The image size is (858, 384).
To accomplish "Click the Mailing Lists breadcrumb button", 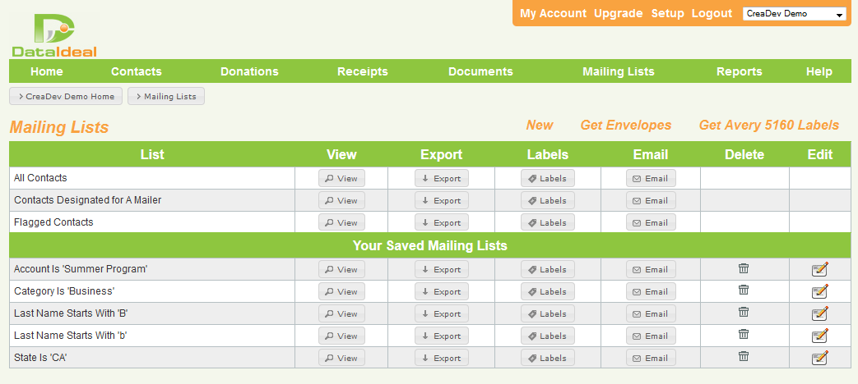I will click(x=166, y=96).
